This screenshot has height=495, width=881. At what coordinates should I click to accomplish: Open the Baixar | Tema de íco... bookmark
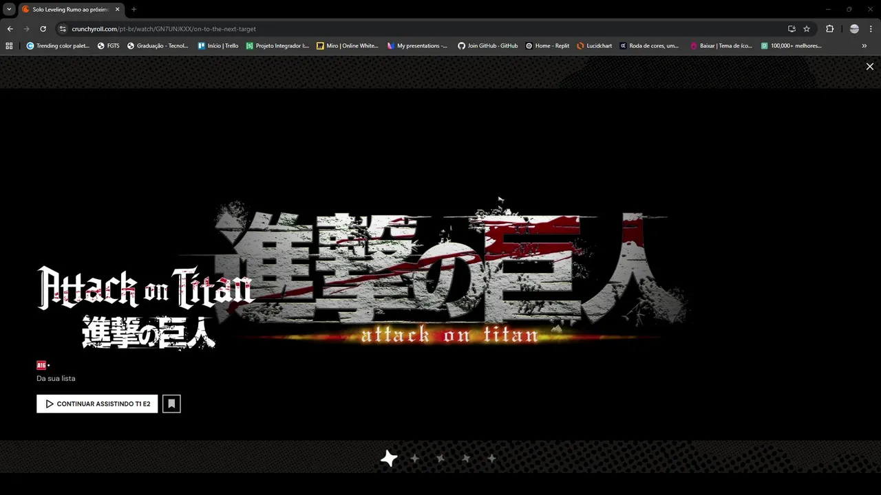pos(721,46)
